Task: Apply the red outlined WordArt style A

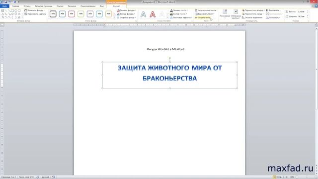Action: 153,14
